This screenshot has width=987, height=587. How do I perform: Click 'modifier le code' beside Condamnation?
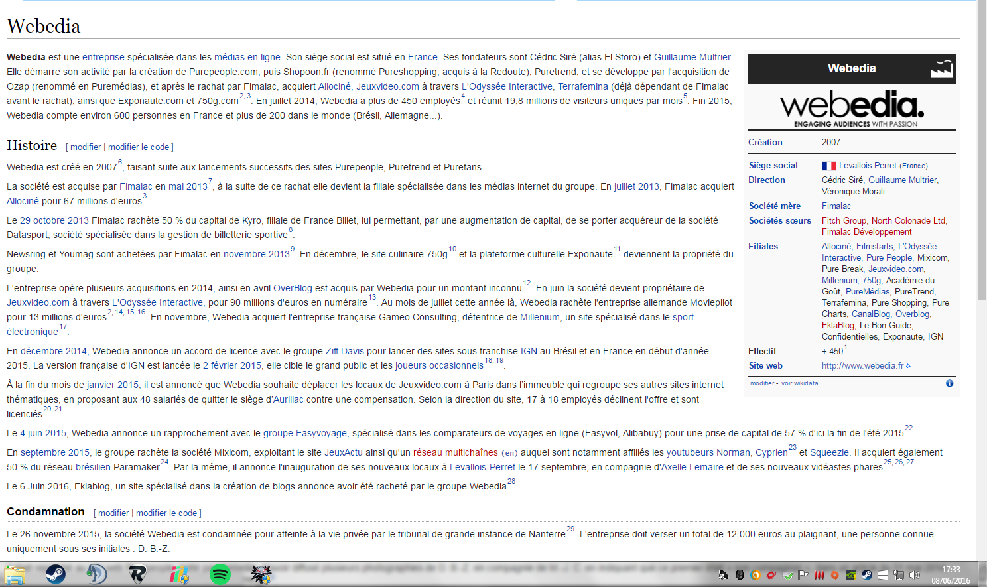point(166,513)
